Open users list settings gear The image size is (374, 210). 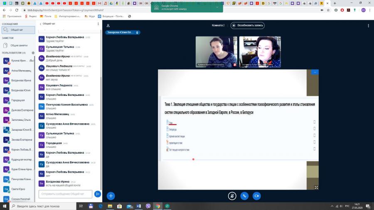(x=33, y=53)
